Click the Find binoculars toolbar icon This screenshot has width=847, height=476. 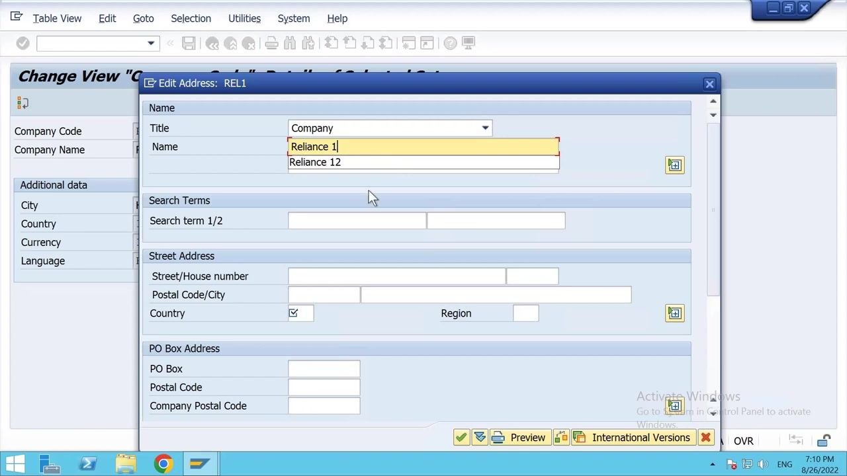point(290,44)
